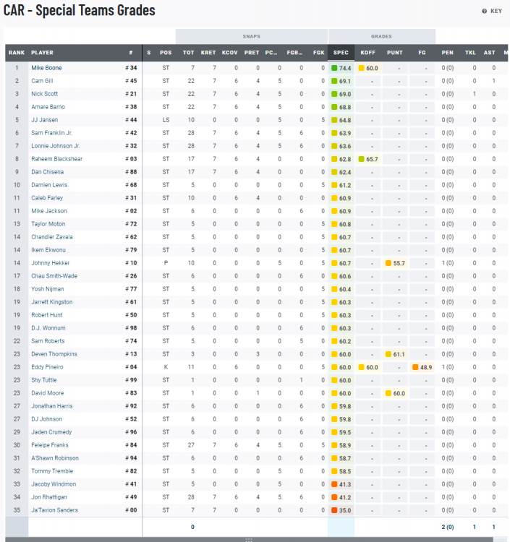Click the orange 48.9 FG grade for Eddy Pineiro
Screen dimensions: 510x542
(416, 367)
